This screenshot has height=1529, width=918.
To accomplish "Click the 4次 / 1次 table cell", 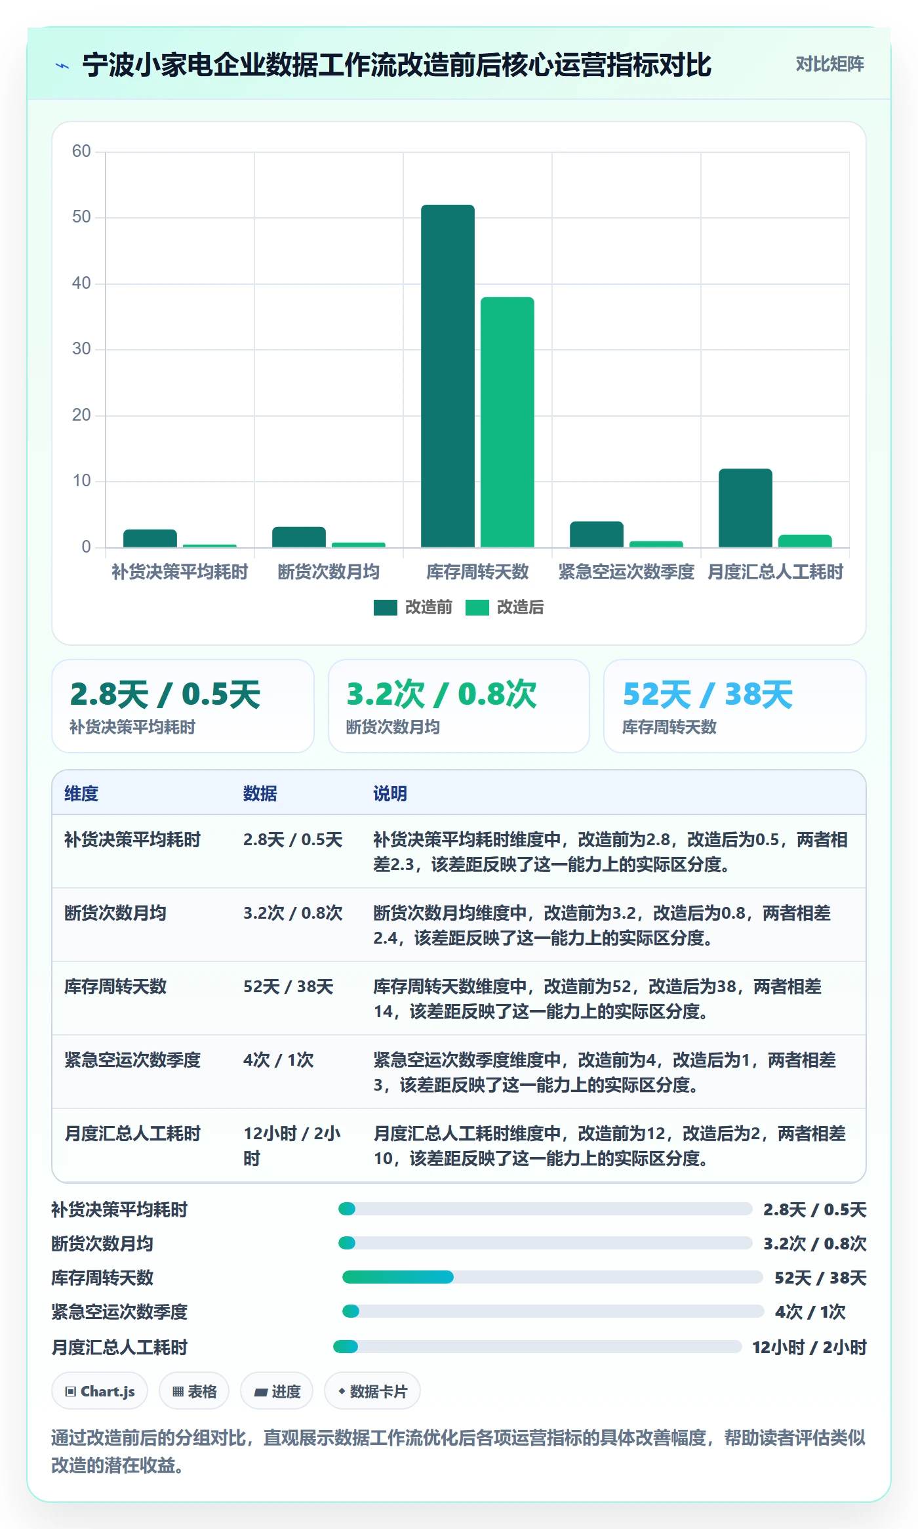I will click(x=279, y=1060).
